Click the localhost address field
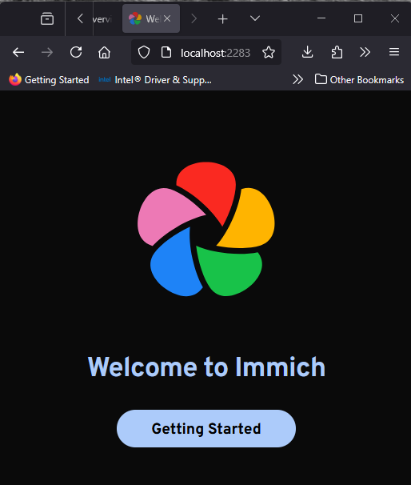411x485 pixels. tap(215, 53)
